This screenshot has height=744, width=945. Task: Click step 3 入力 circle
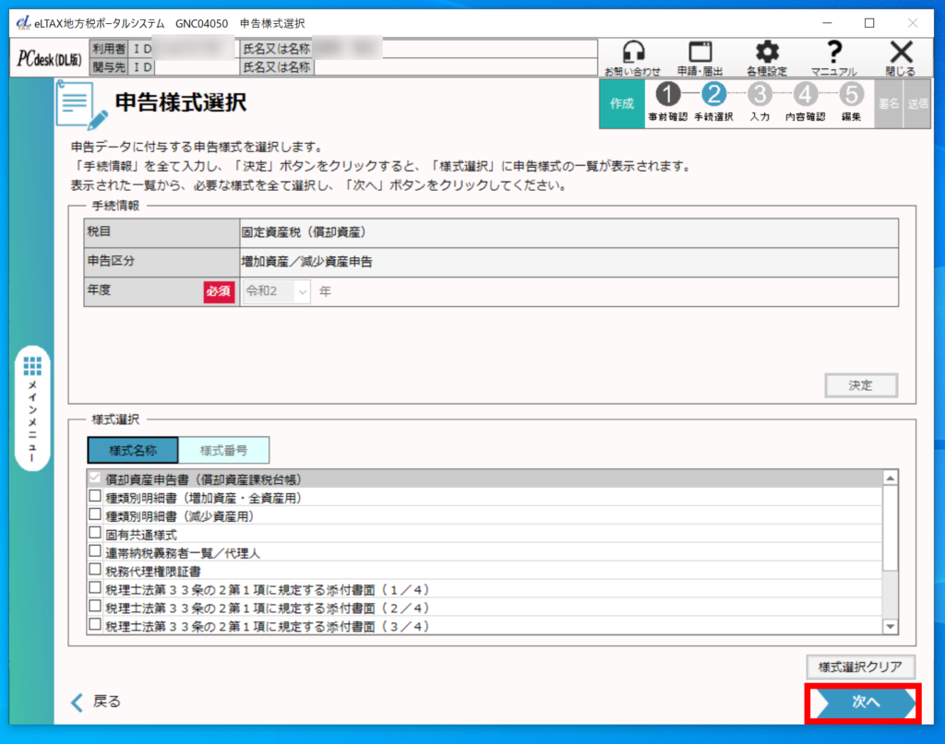[760, 95]
